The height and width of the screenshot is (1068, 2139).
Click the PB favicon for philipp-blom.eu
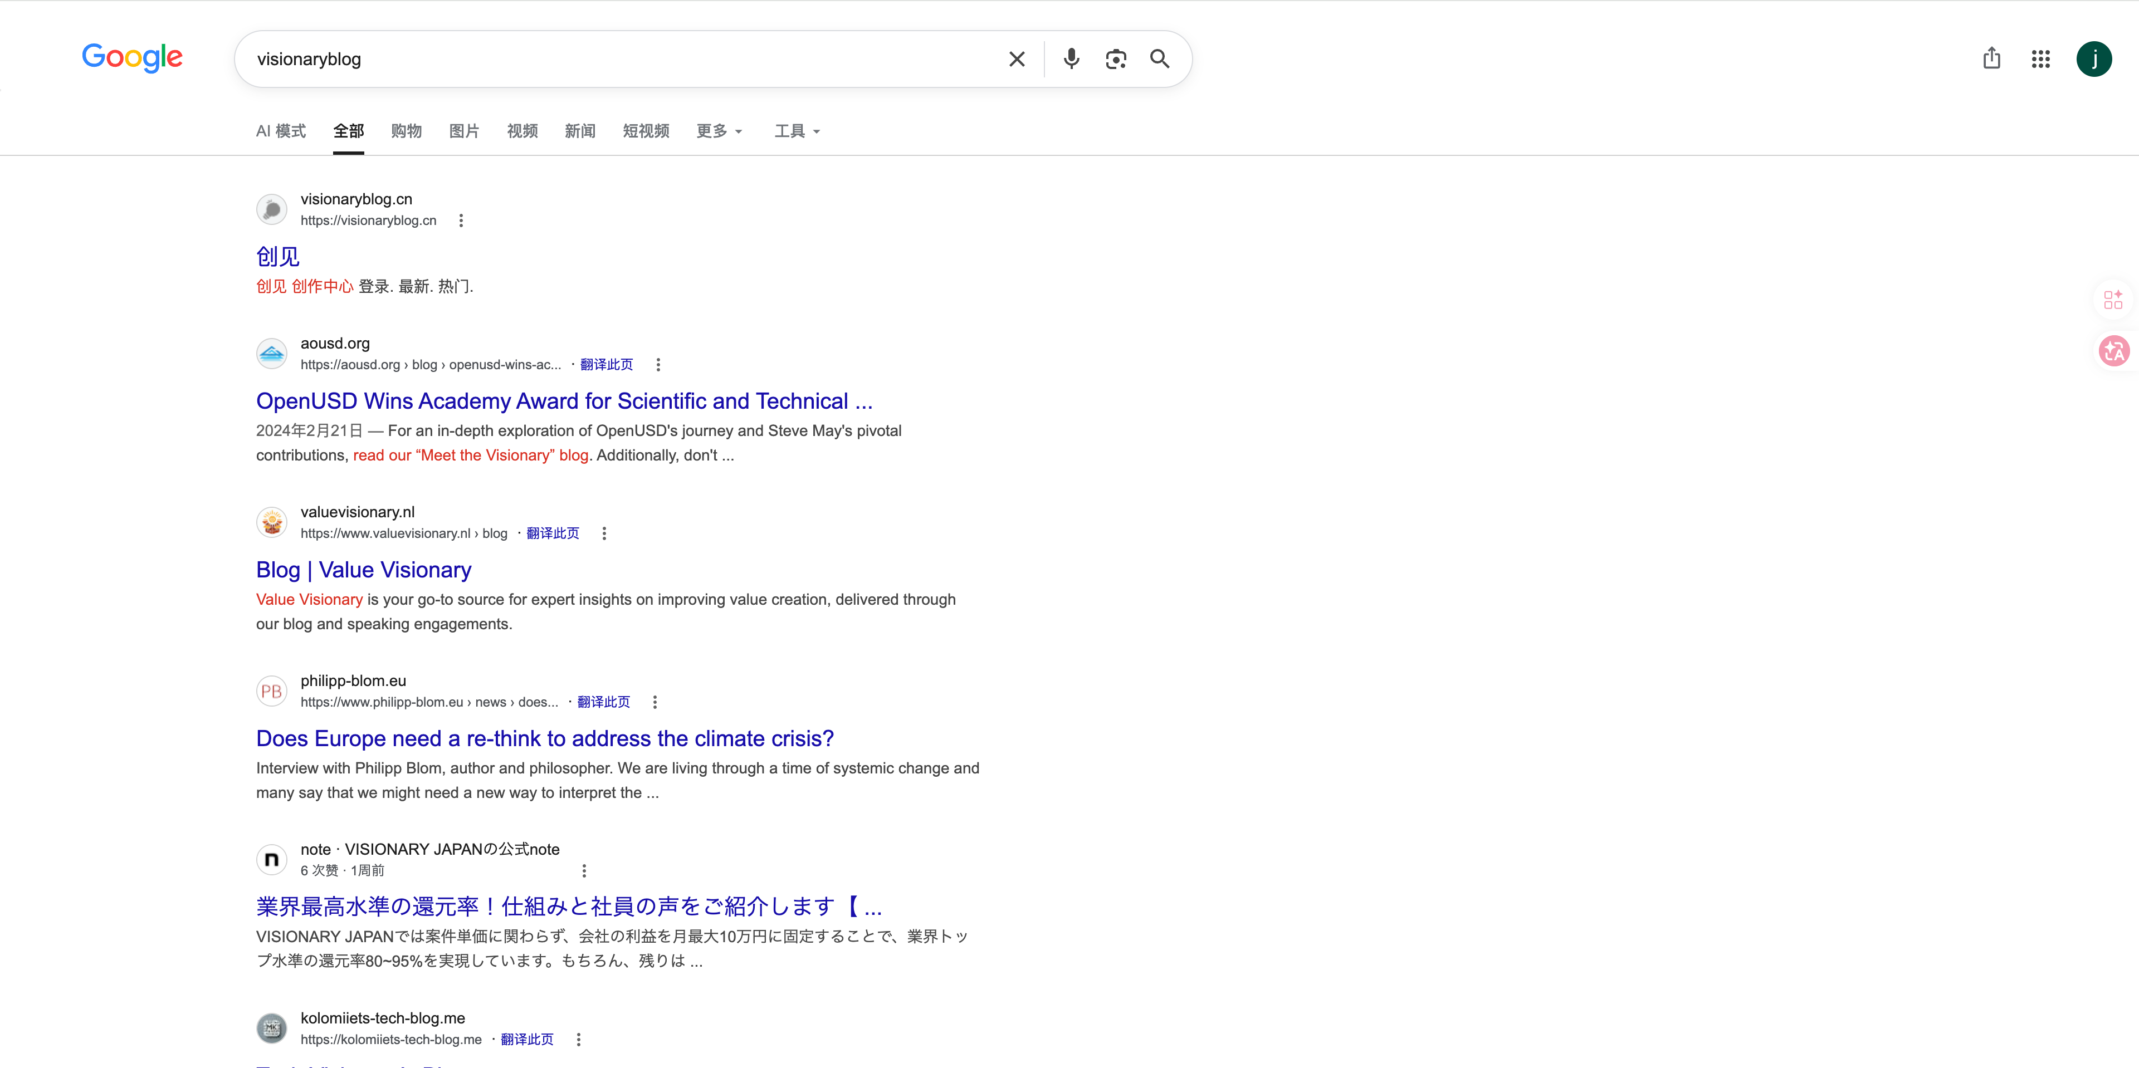pos(271,691)
